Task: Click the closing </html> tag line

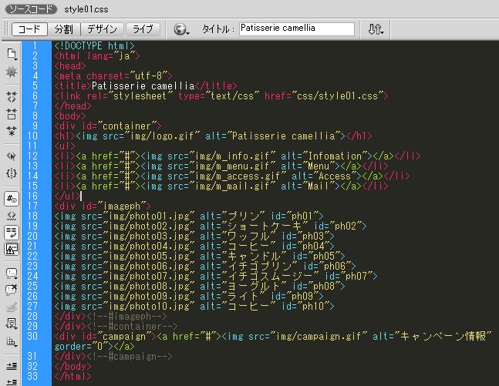Action: point(72,377)
